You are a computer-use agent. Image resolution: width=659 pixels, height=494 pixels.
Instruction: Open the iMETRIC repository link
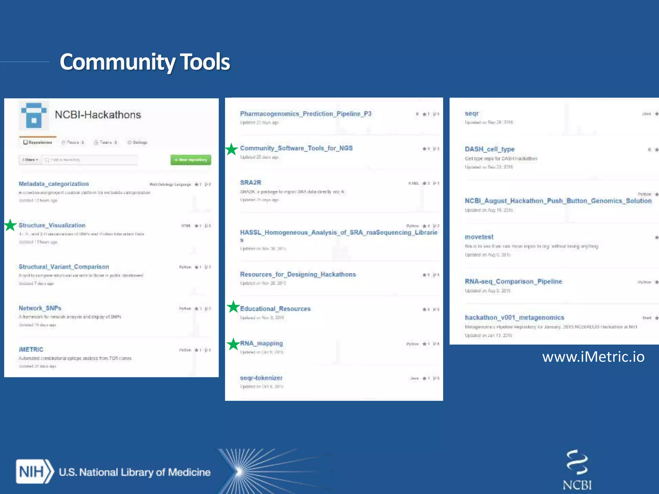tap(31, 350)
